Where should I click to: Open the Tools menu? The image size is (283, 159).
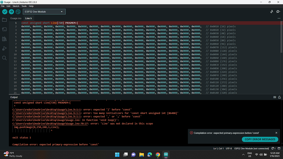pos(24,6)
